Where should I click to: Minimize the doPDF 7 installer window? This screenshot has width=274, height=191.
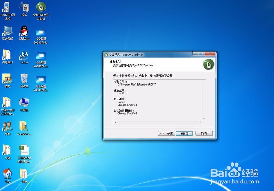[196, 54]
